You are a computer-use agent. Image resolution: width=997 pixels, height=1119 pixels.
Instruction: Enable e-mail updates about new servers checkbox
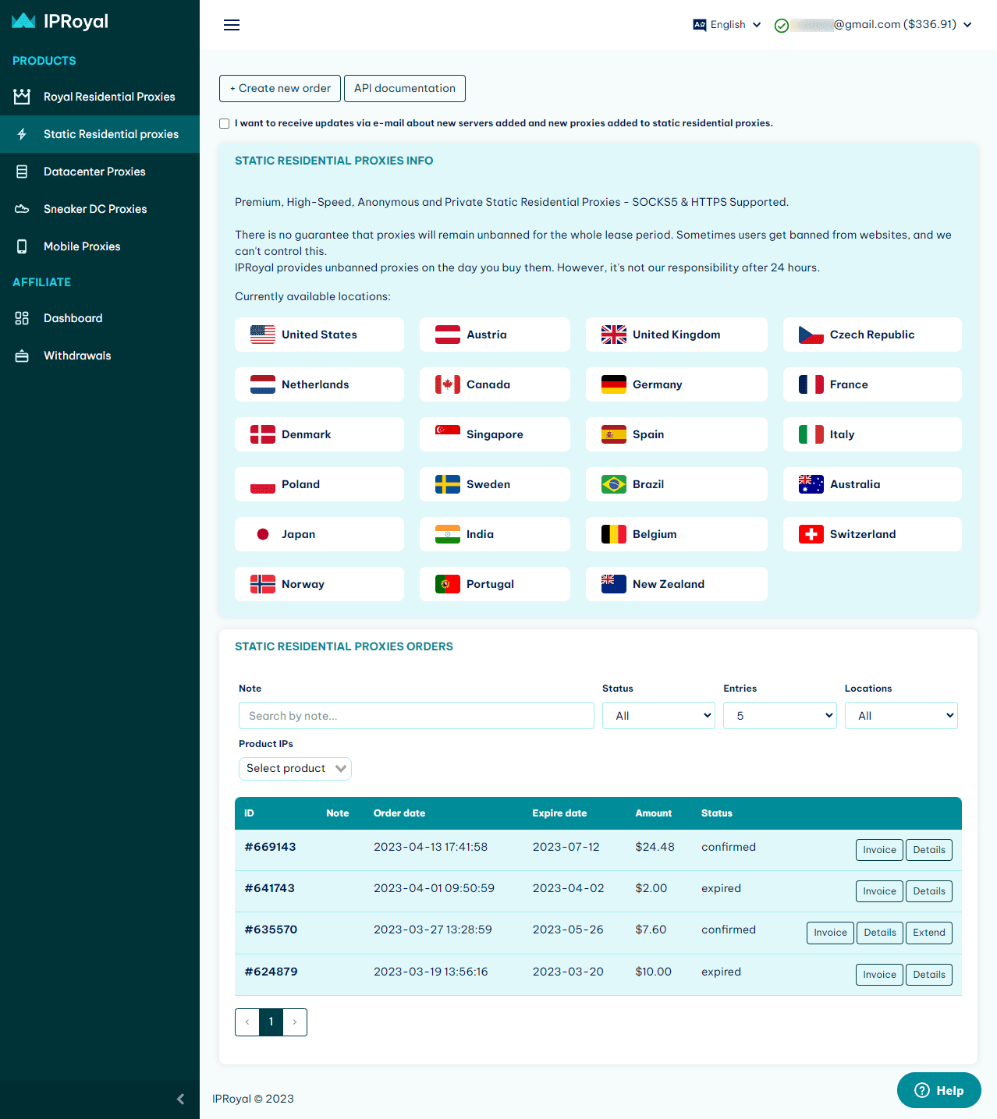point(225,123)
